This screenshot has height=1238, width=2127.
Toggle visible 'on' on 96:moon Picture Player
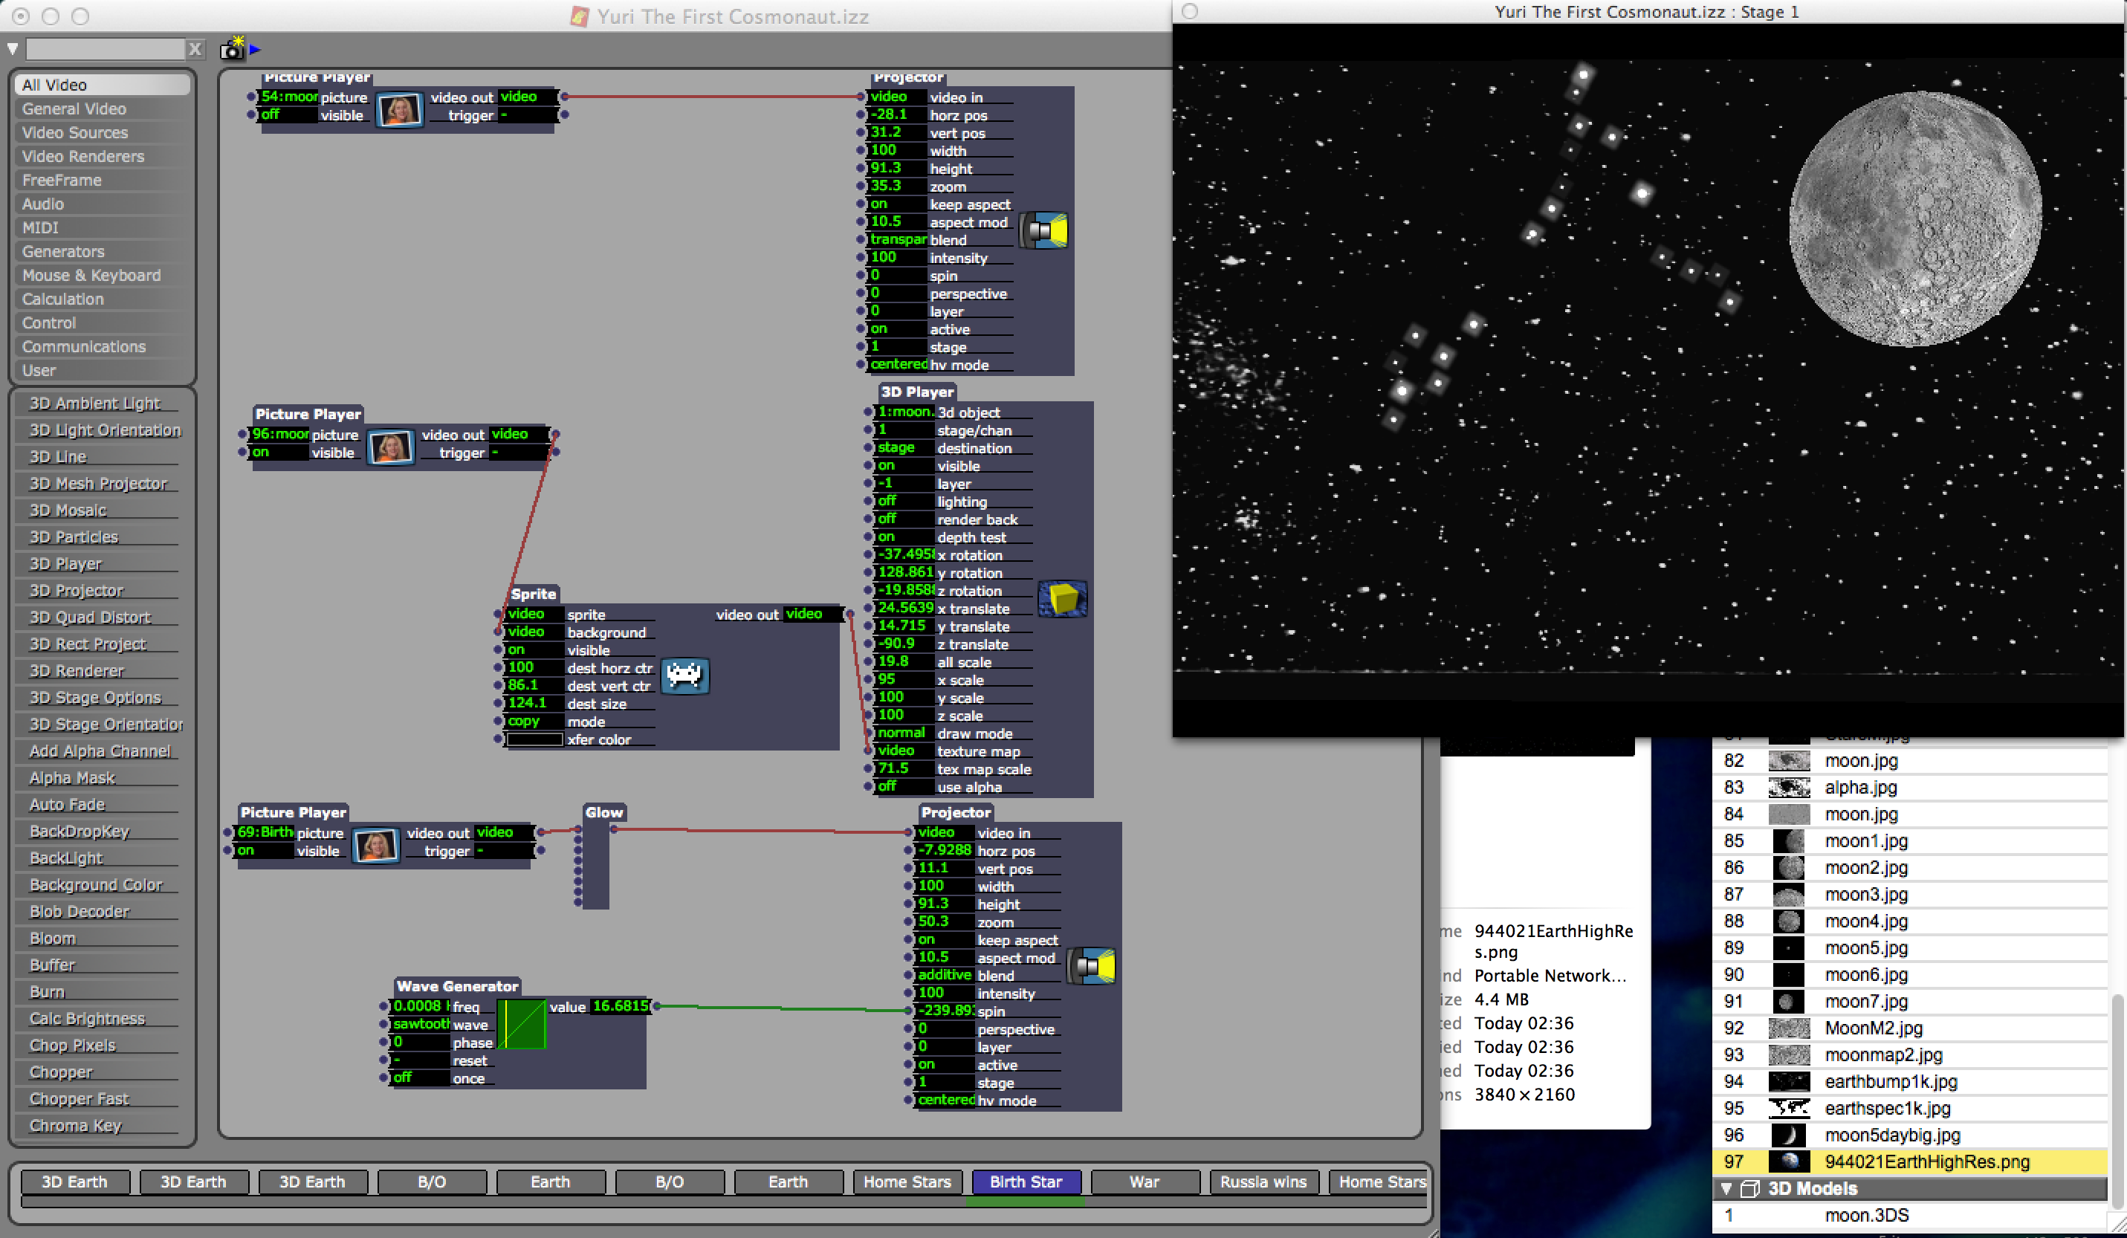279,453
